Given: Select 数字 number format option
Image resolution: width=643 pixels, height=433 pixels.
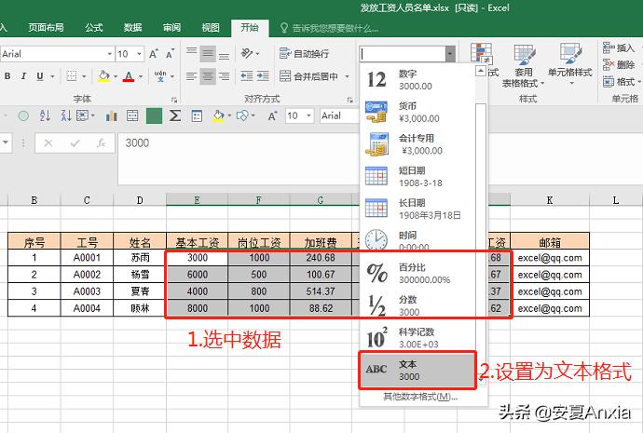Looking at the screenshot, I should [x=417, y=80].
